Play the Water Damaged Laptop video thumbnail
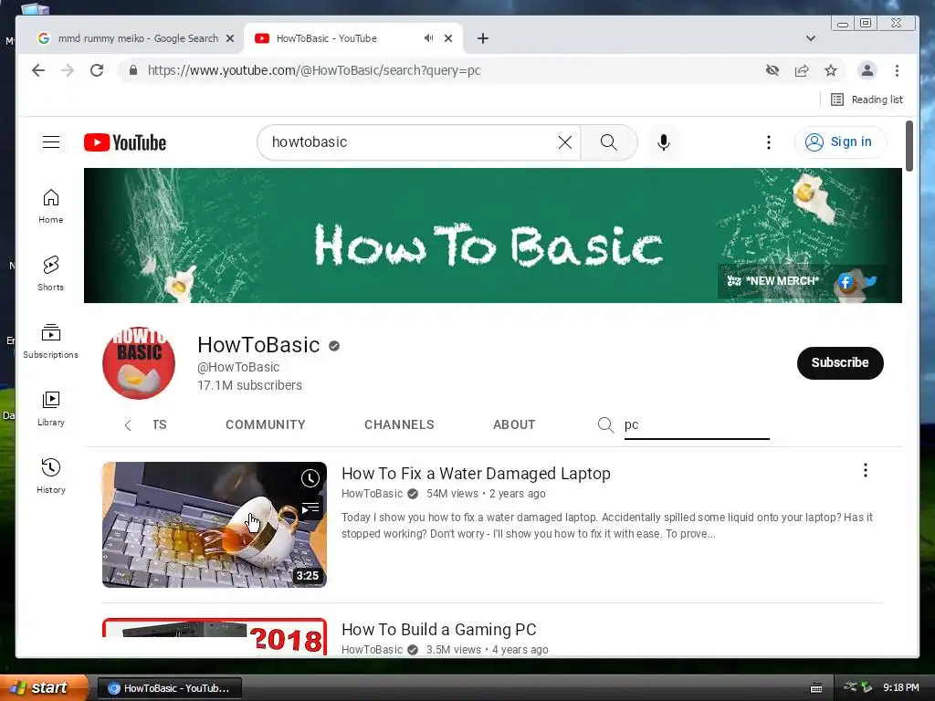This screenshot has width=935, height=701. [x=214, y=525]
